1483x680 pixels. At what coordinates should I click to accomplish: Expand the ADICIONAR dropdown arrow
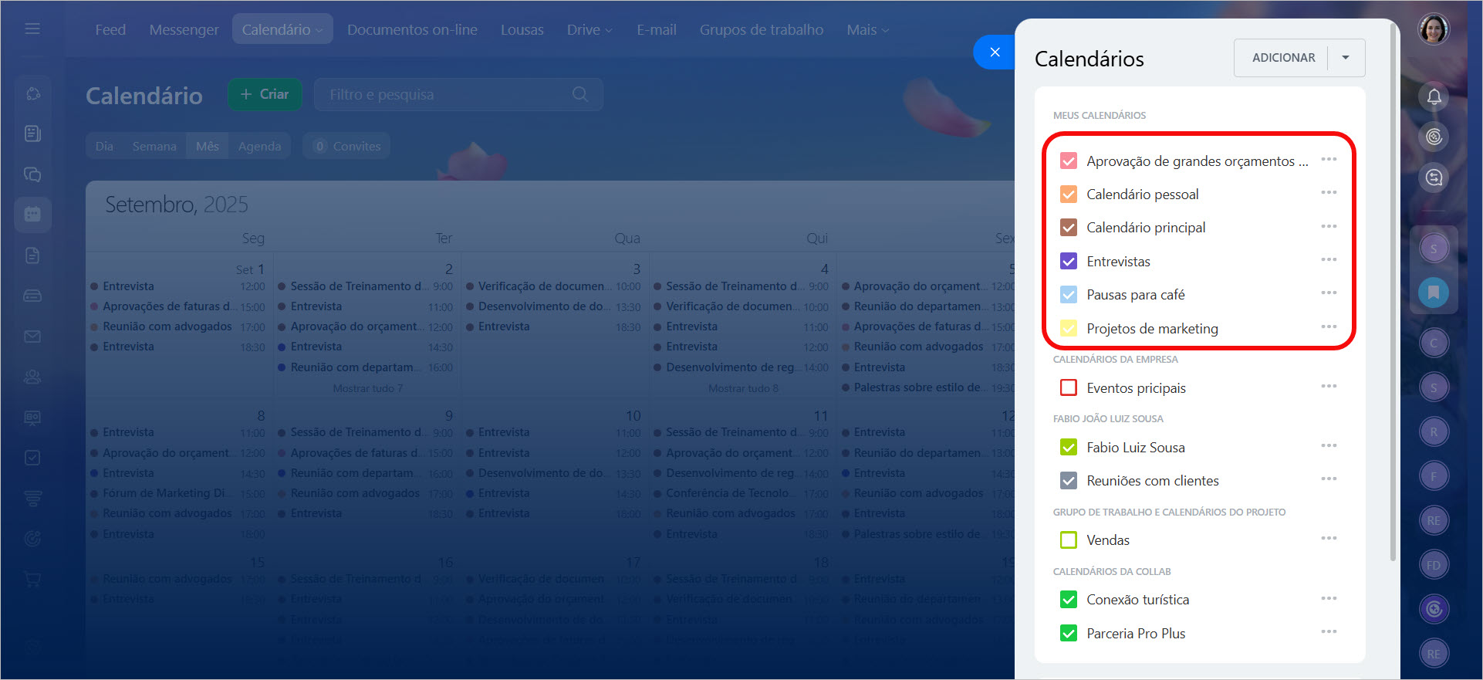(x=1346, y=58)
